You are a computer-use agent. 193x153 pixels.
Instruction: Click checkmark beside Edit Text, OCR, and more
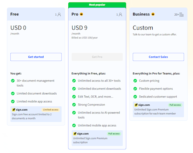[x=74, y=97]
